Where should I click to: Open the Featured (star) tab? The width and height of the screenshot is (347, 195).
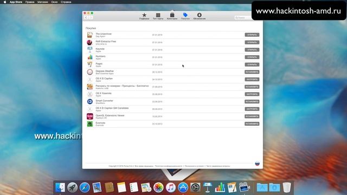144,16
